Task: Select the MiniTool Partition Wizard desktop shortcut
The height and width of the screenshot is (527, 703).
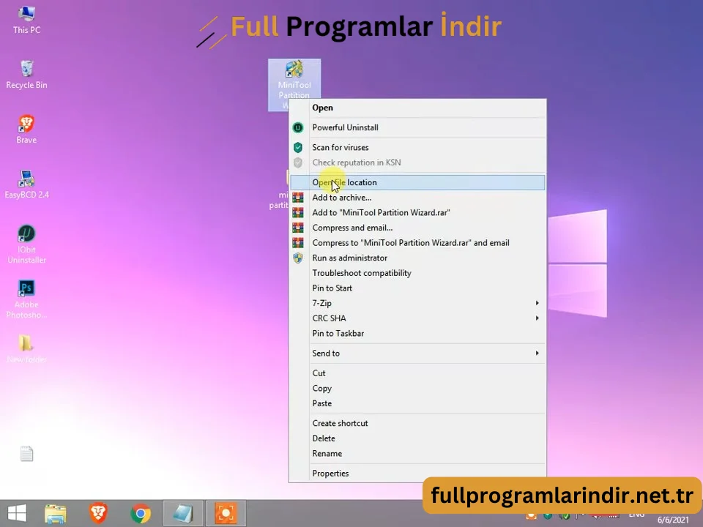Action: (294, 83)
